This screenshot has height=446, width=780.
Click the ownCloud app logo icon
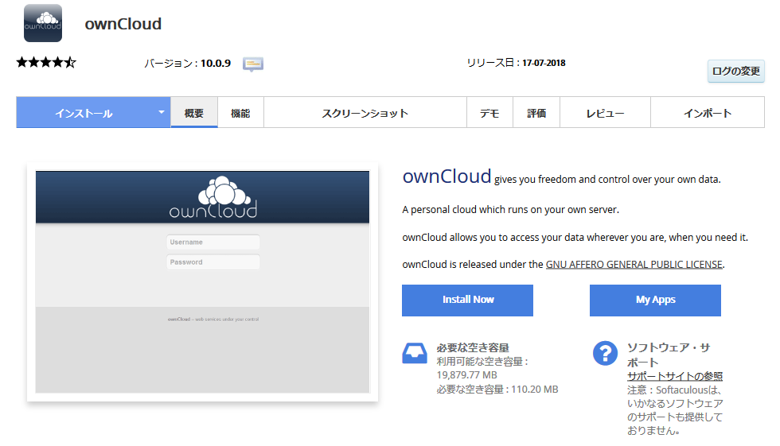pyautogui.click(x=43, y=23)
